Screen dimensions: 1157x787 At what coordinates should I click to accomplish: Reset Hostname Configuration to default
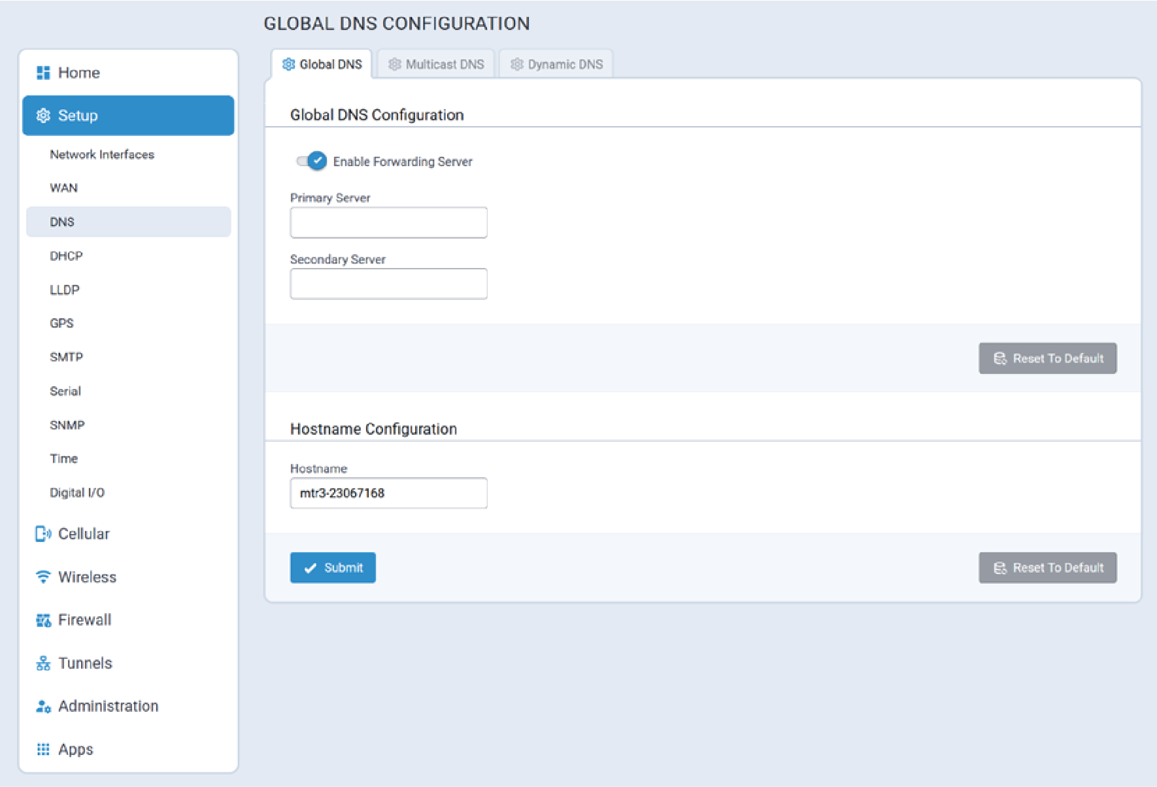point(1047,567)
